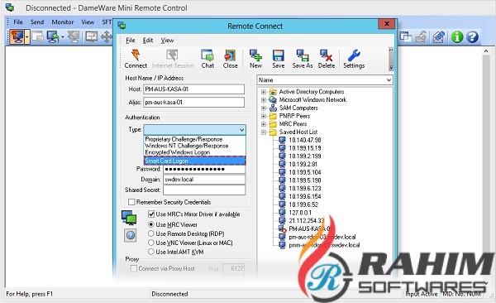Toggle Use MRC's Mirror Driver if available
Screen dimensions: 496x303
click(151, 214)
